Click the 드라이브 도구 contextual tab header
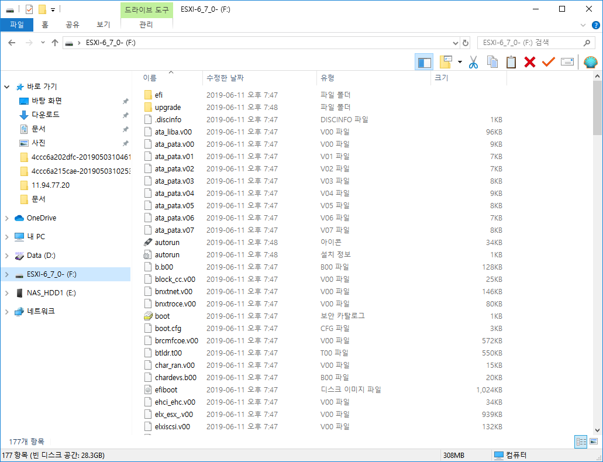The image size is (603, 462). (147, 9)
